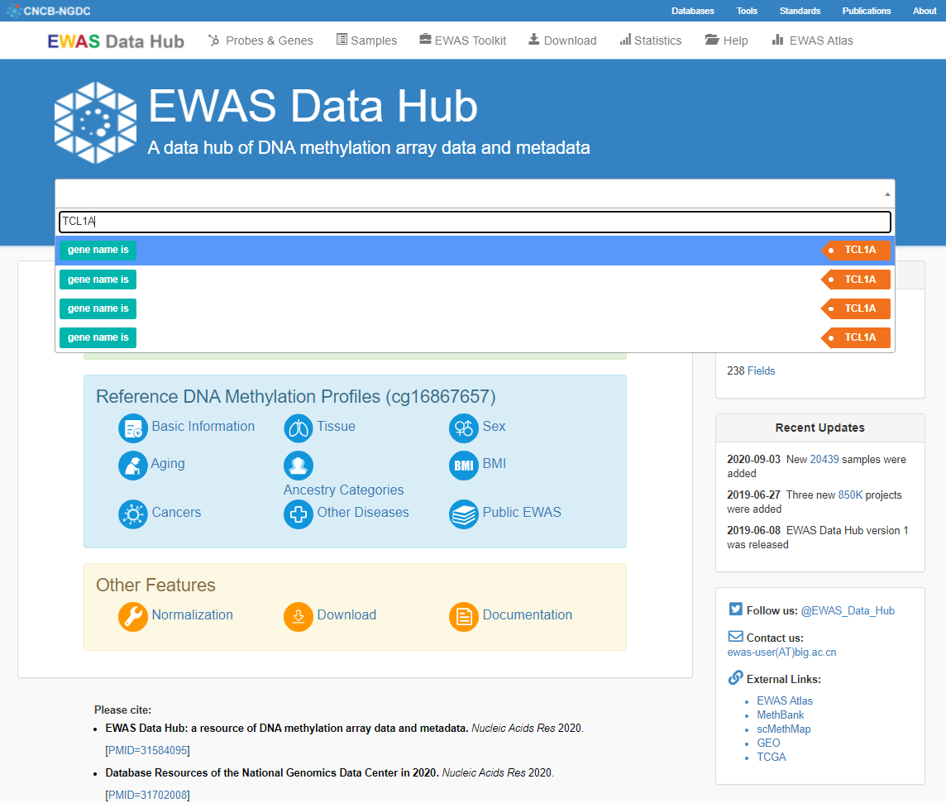
Task: Click the Public EWAS stack icon
Action: (463, 514)
